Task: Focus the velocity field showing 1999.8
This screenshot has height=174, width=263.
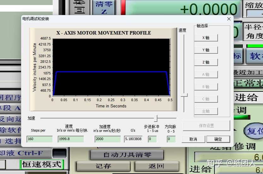Action: (x=71, y=139)
